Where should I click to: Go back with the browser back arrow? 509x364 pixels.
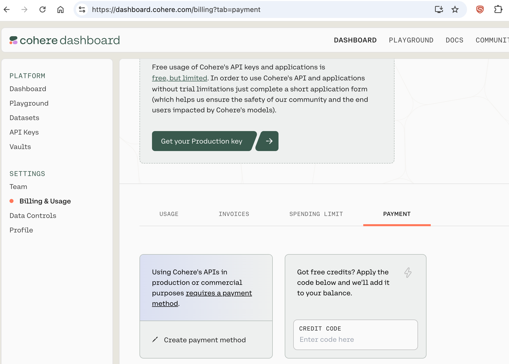pos(7,9)
